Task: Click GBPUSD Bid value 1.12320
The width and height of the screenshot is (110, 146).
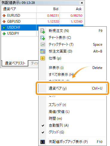Action: [53, 21]
